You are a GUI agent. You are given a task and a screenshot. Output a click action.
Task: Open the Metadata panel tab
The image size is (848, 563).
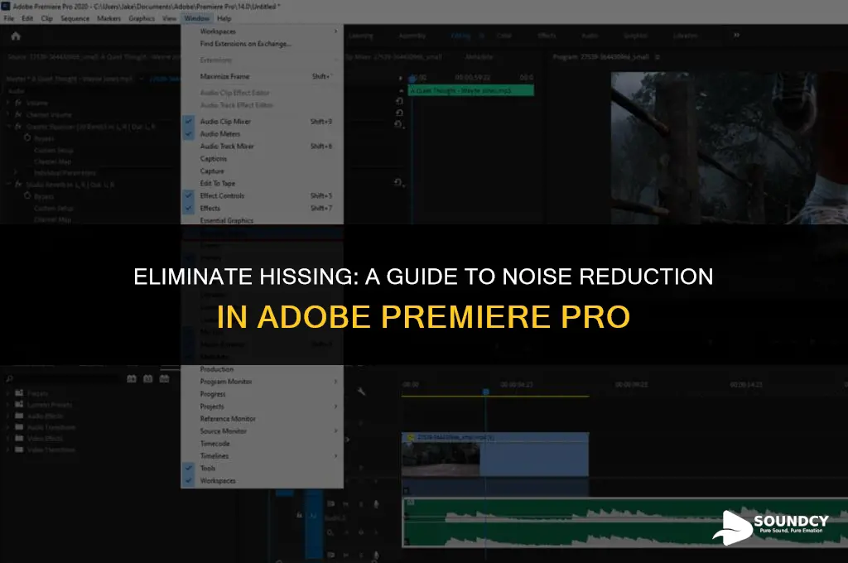pos(479,57)
